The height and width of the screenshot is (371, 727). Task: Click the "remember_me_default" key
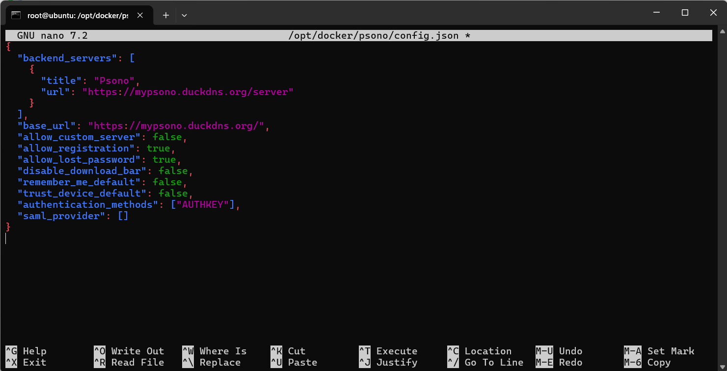(x=79, y=182)
